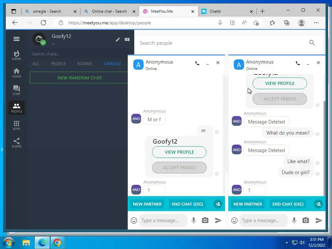Click VIEW PROFILE in left chat
This screenshot has height=249, width=332.
pyautogui.click(x=179, y=152)
